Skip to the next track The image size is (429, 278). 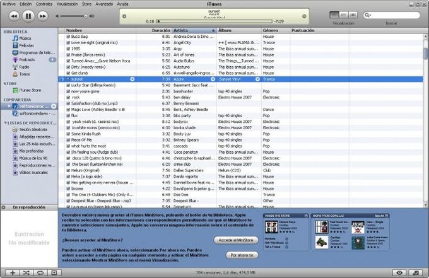(x=43, y=16)
